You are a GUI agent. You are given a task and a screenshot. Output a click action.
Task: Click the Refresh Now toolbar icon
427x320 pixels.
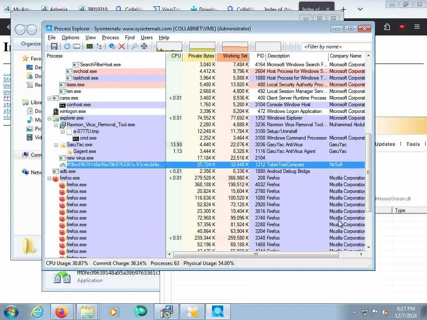click(x=67, y=46)
